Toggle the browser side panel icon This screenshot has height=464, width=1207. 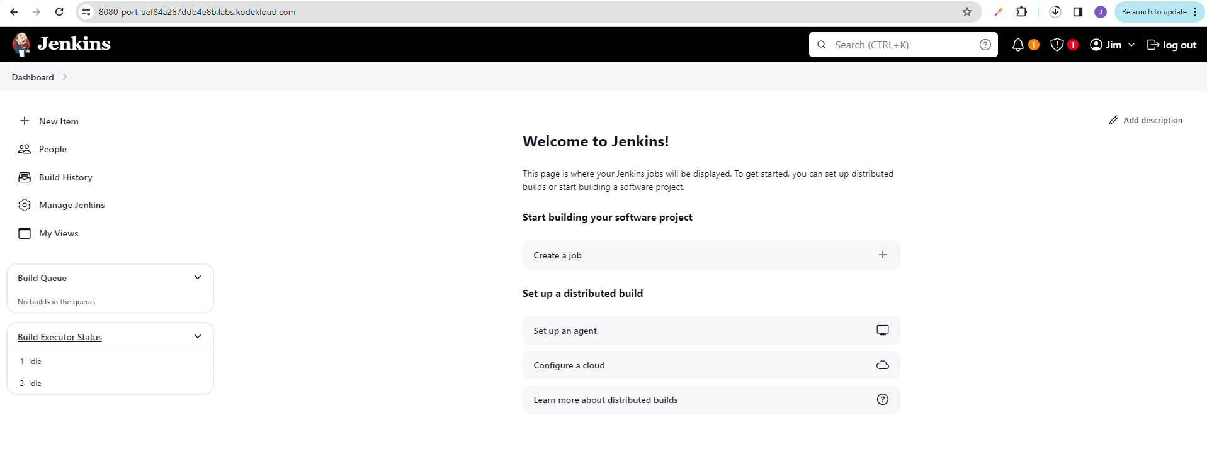tap(1078, 12)
